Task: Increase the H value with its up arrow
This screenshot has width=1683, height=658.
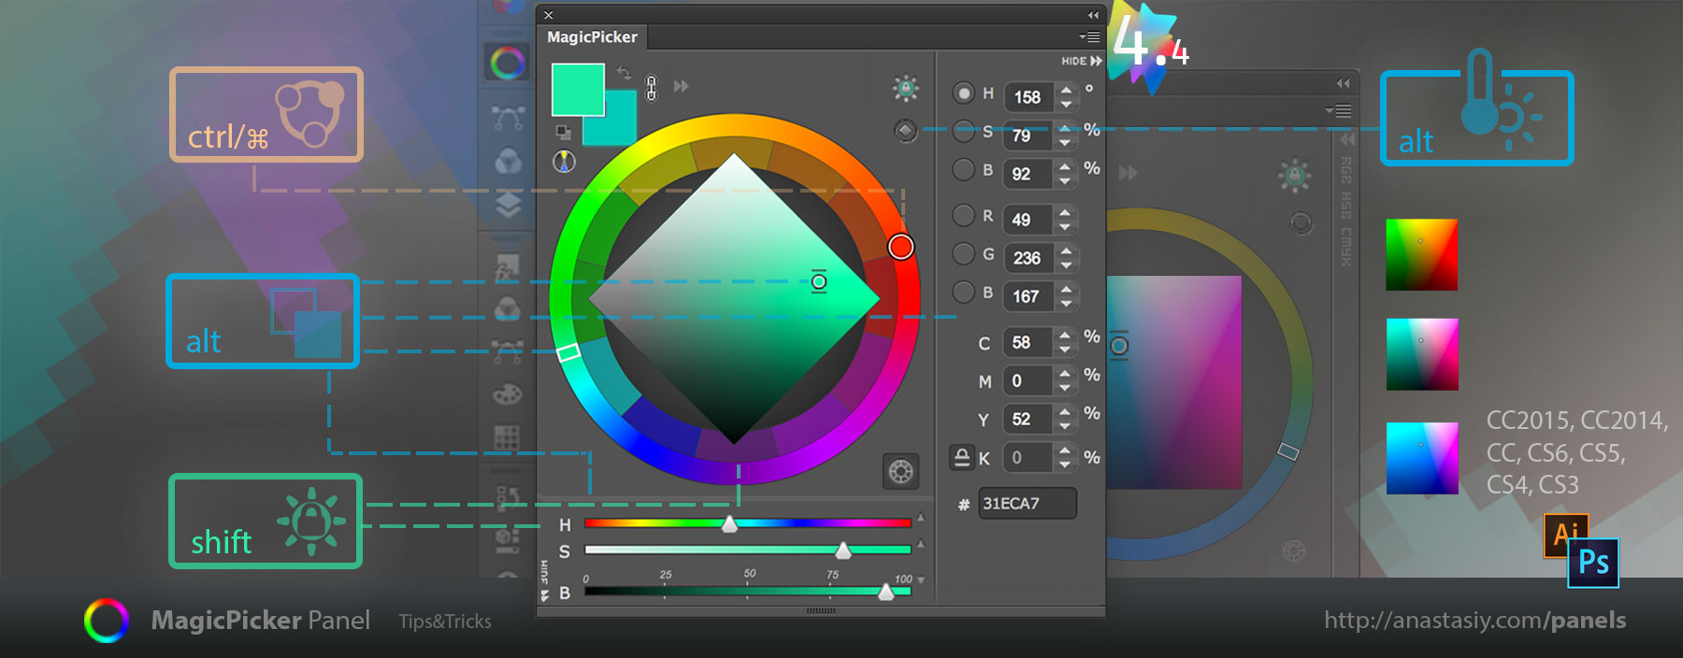Action: tap(1066, 90)
